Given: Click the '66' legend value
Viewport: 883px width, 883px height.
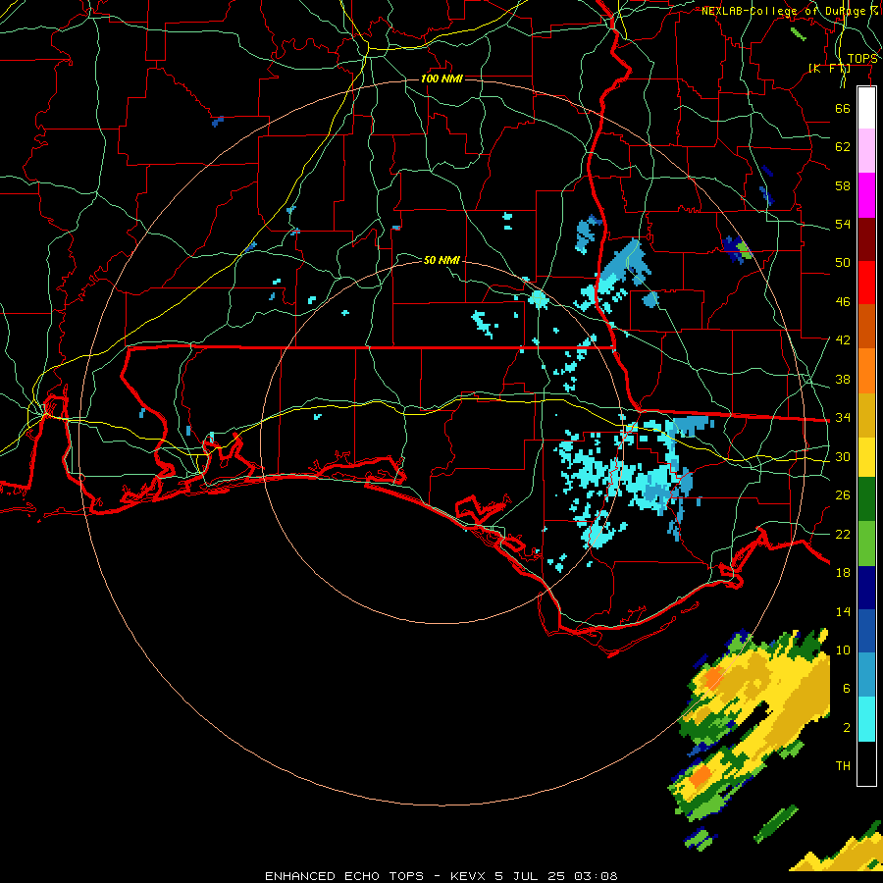Looking at the screenshot, I should tap(843, 108).
